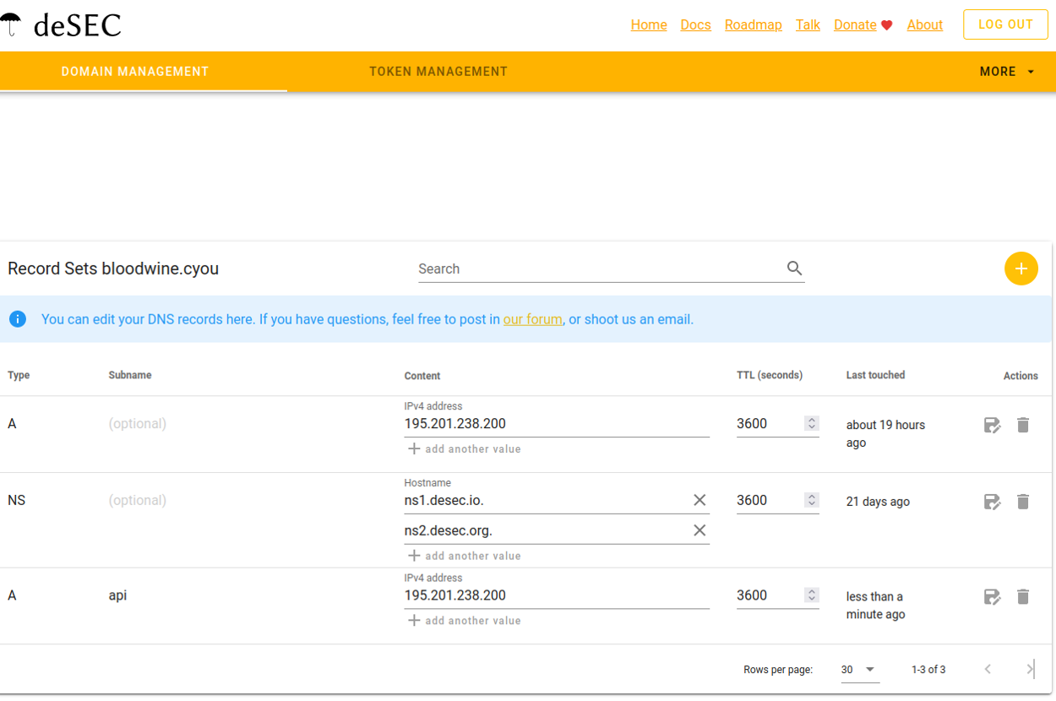Click the 'about 19 hours ago' timestamp
1056x701 pixels.
coord(885,434)
